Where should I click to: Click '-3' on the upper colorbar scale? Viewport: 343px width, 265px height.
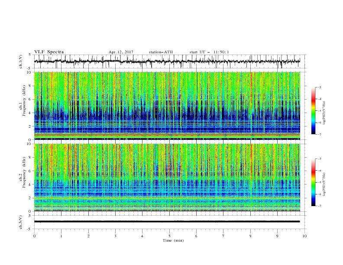coord(319,87)
